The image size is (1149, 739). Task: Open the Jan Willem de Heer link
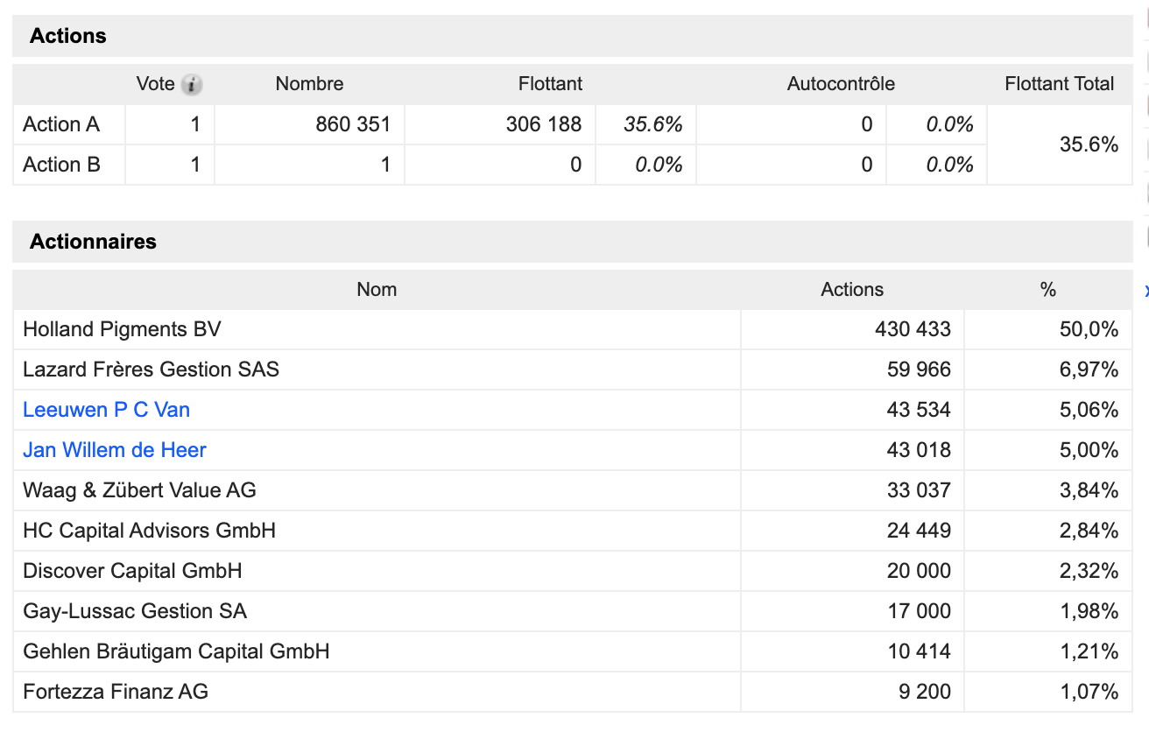115,450
